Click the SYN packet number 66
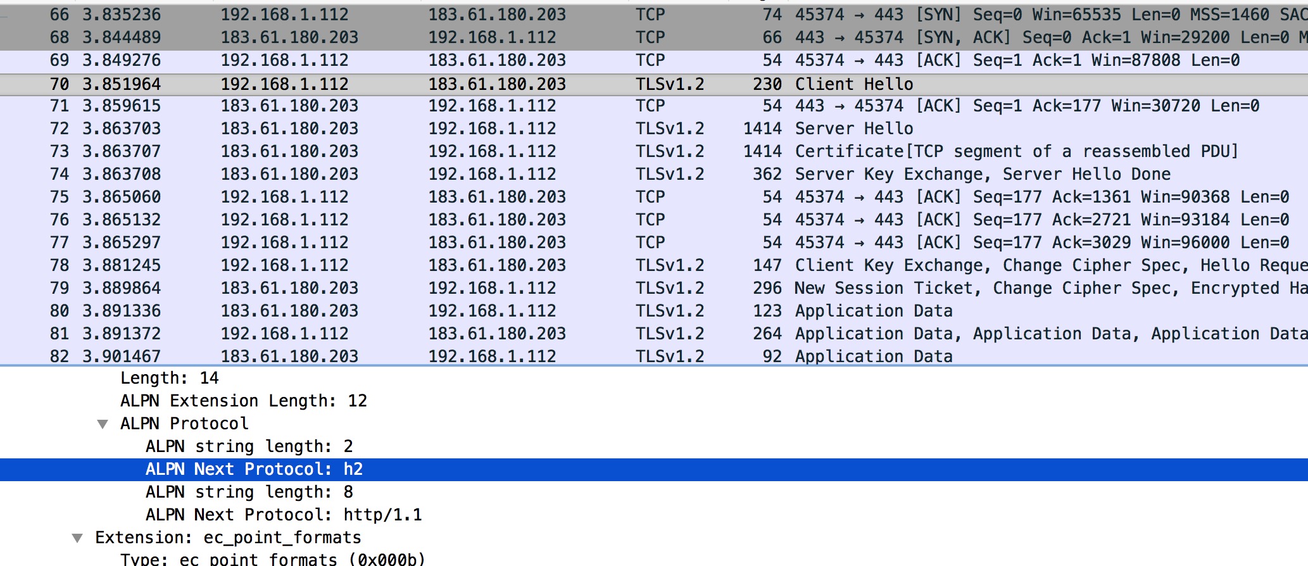Image resolution: width=1308 pixels, height=566 pixels. 60,15
